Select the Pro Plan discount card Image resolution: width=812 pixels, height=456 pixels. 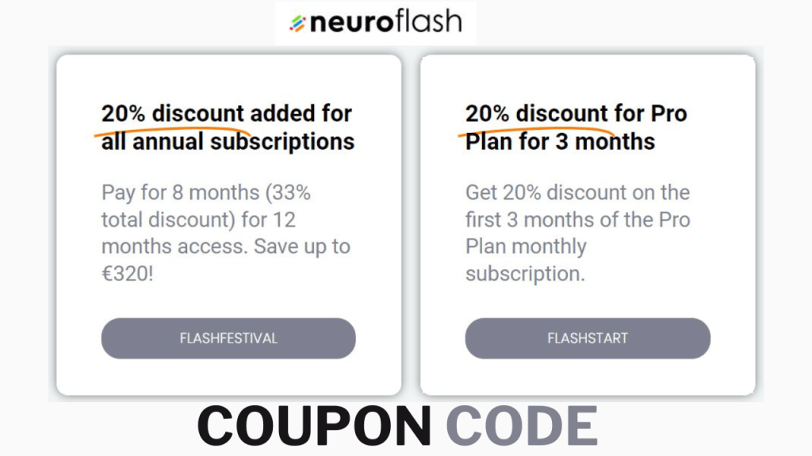coord(587,224)
